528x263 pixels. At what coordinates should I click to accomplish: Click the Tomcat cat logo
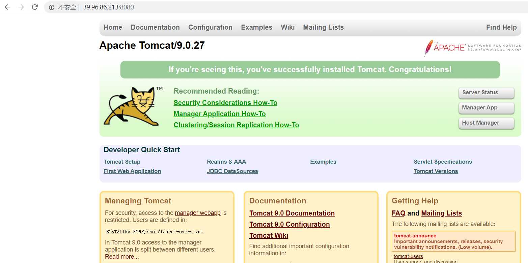tap(134, 106)
